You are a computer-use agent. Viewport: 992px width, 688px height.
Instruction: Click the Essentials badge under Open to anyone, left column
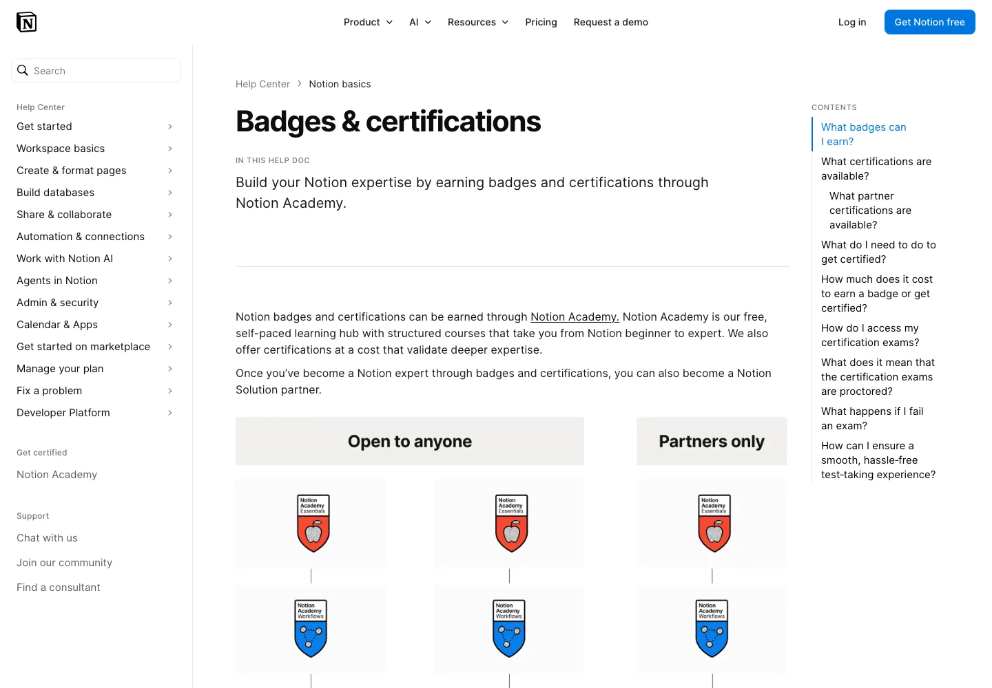(313, 523)
